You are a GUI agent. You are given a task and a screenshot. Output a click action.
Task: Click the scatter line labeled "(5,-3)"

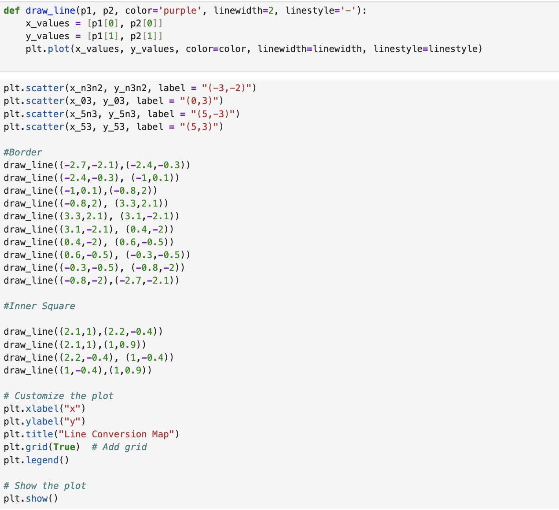(x=121, y=114)
